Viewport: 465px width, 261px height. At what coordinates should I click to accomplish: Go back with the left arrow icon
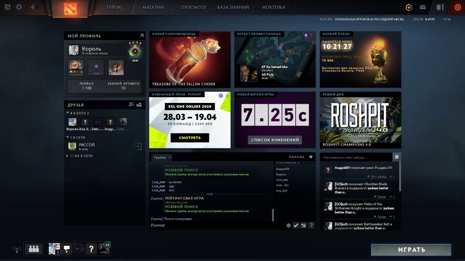[x=32, y=7]
